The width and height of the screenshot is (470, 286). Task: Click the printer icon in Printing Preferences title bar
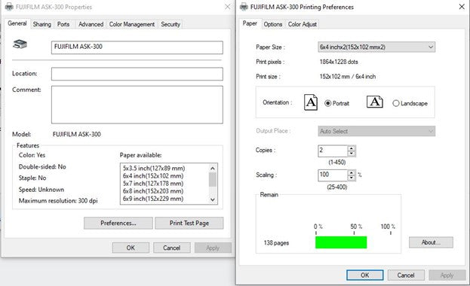tap(244, 7)
